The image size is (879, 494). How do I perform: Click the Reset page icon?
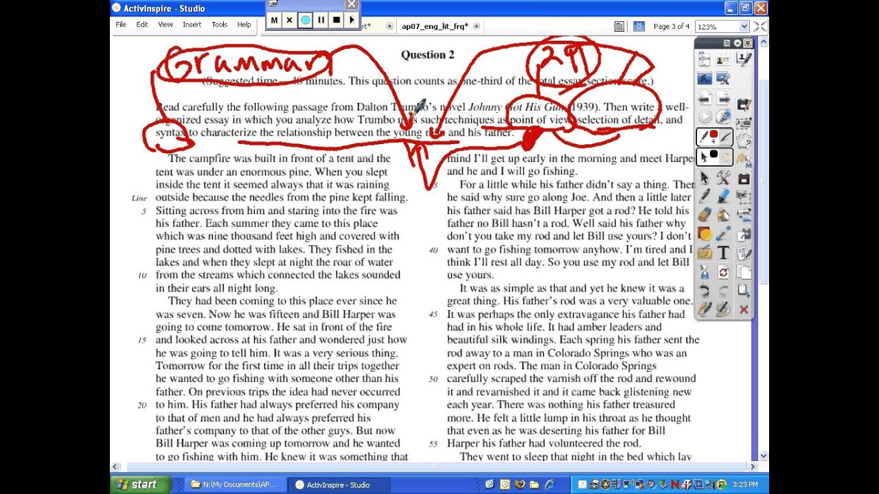723,272
